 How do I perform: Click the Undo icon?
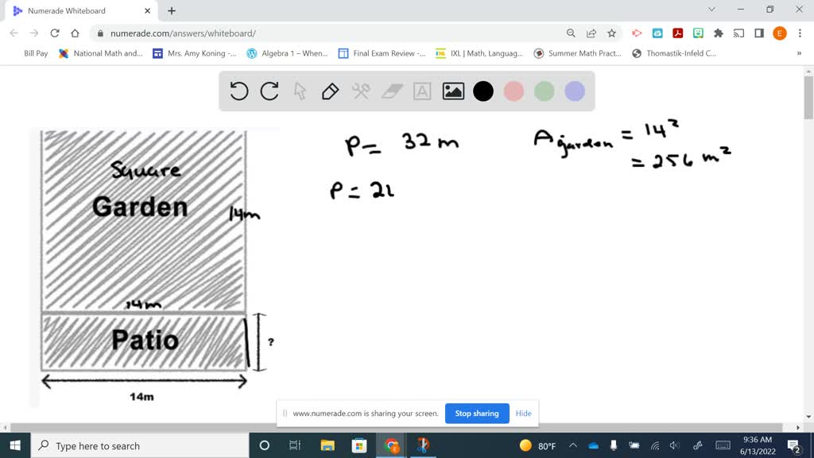(x=238, y=91)
